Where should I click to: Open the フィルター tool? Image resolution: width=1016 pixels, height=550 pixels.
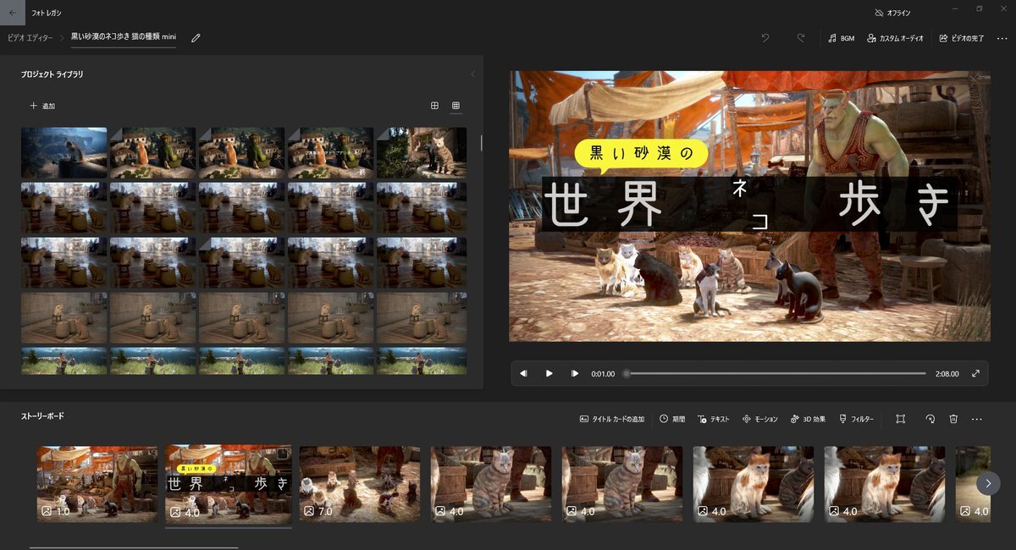point(856,419)
